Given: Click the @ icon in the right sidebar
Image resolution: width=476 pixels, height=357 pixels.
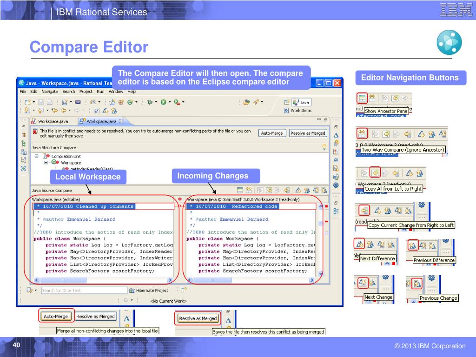Looking at the screenshot, I should click(x=336, y=160).
